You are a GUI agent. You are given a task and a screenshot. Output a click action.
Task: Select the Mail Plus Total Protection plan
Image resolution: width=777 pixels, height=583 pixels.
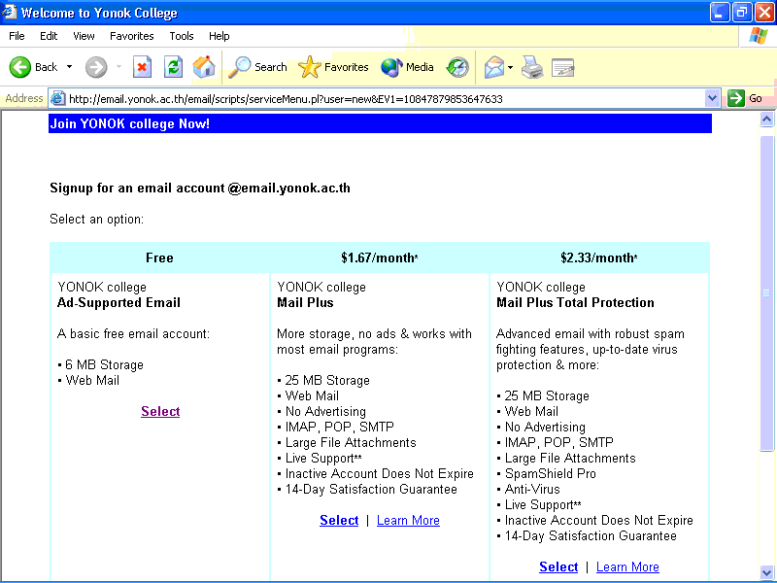point(558,566)
